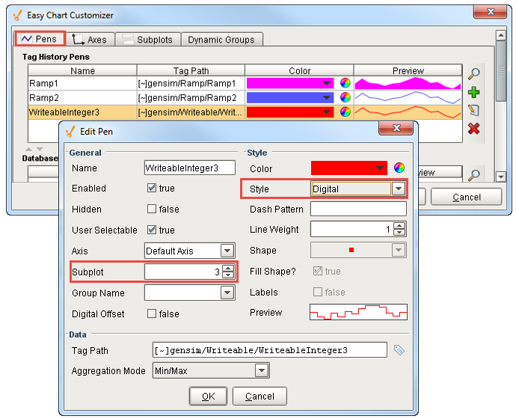516x419 pixels.
Task: Switch to the Pens tab
Action: [x=40, y=39]
